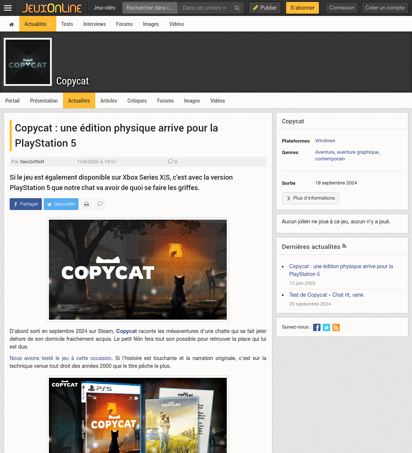The width and height of the screenshot is (412, 453).
Task: Click the Copycat sidebar panel heading
Action: [293, 121]
